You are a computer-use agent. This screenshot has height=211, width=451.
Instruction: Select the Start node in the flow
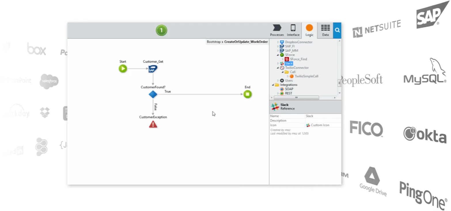(123, 68)
